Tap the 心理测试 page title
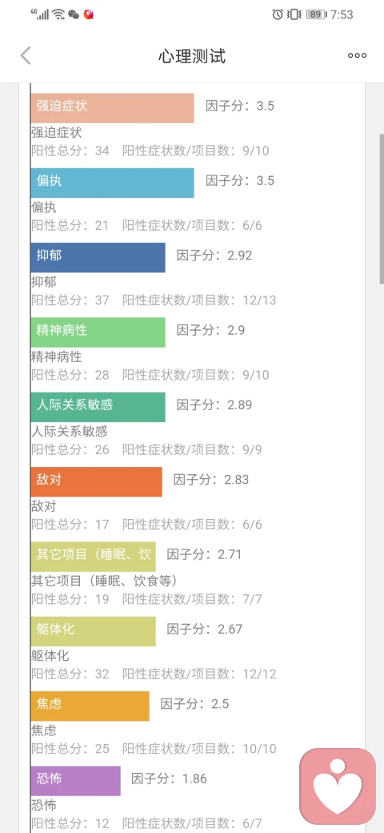The image size is (384, 833). coord(192,56)
